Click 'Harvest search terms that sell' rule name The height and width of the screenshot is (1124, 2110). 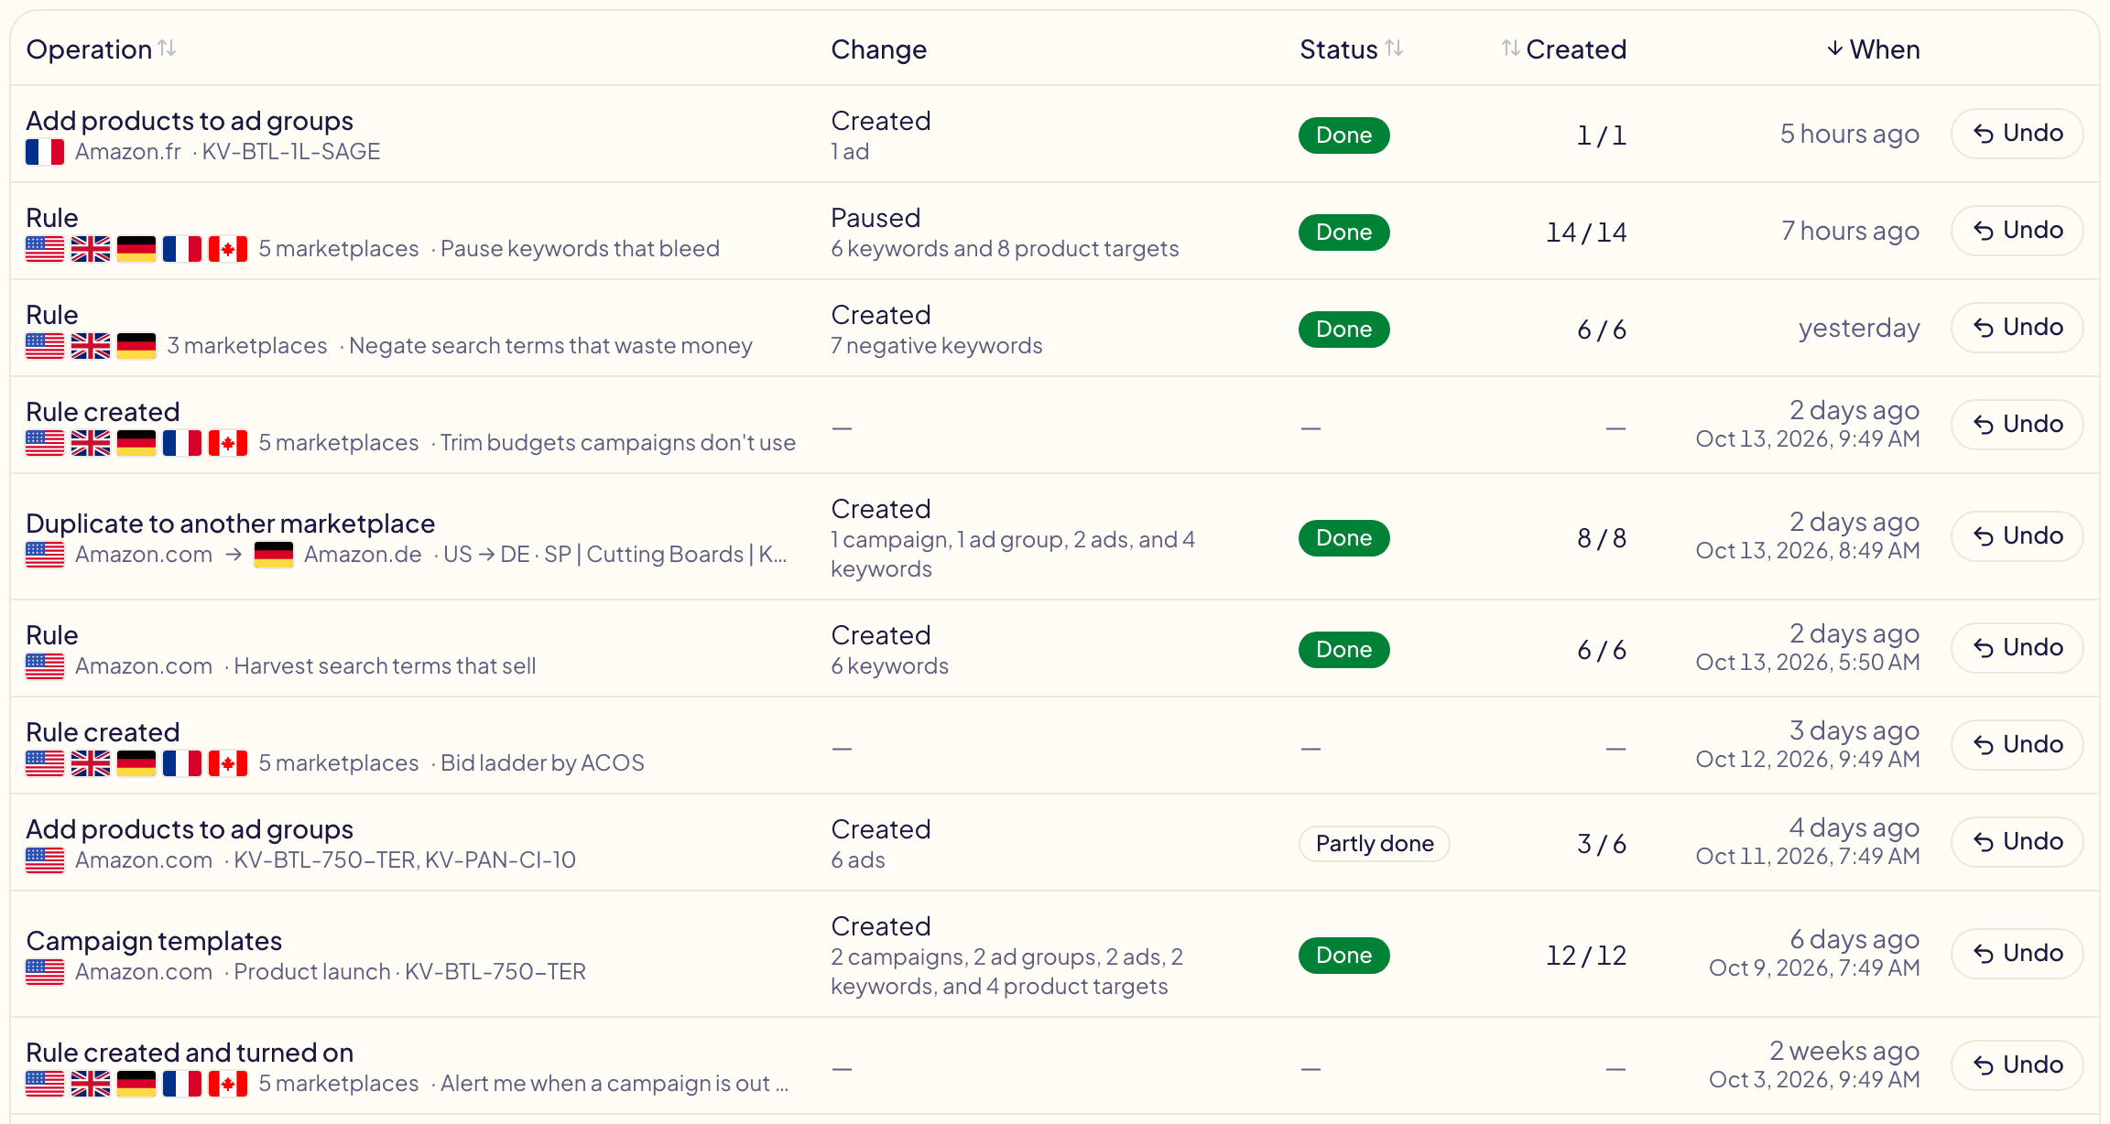click(385, 666)
